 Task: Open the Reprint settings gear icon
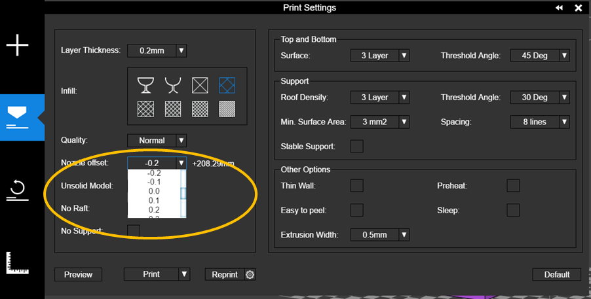click(x=250, y=275)
